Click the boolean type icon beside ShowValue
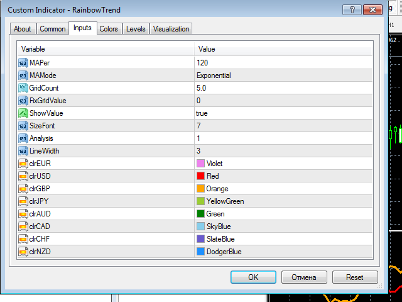 tap(23, 113)
